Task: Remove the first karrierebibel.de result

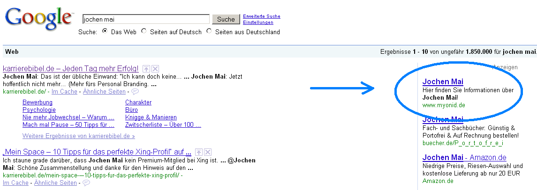Action: (155, 68)
